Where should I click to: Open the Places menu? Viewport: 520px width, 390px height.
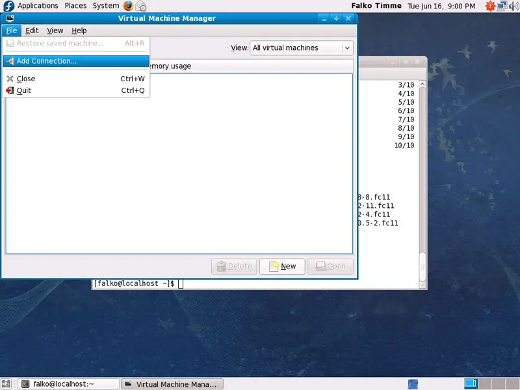[75, 6]
